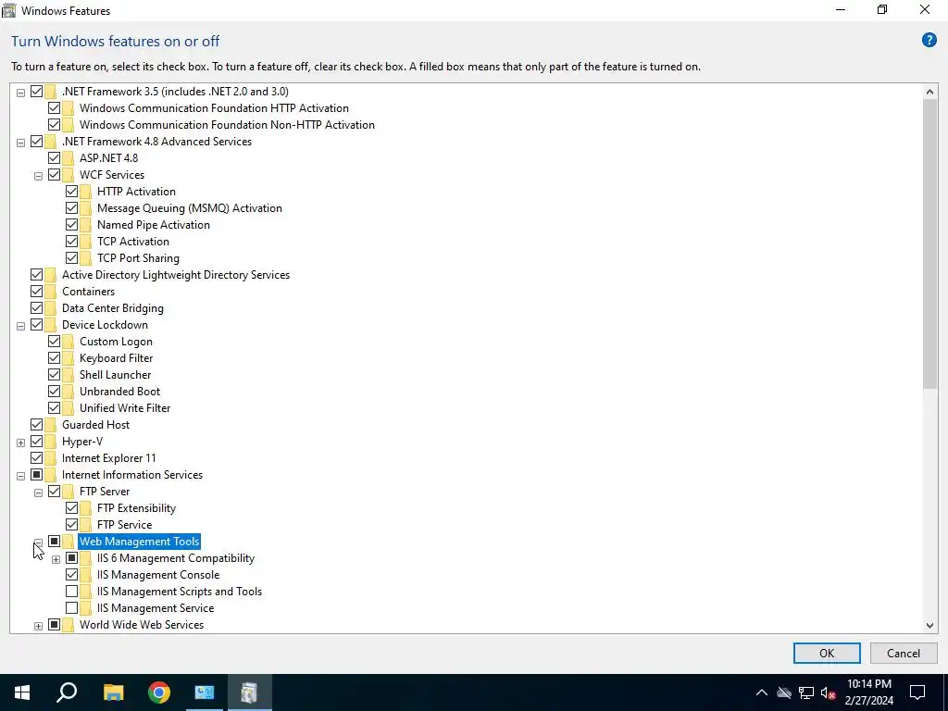Select Message Queuing (MSMQ) Activation row
Screen dimensions: 948x711
pos(189,208)
